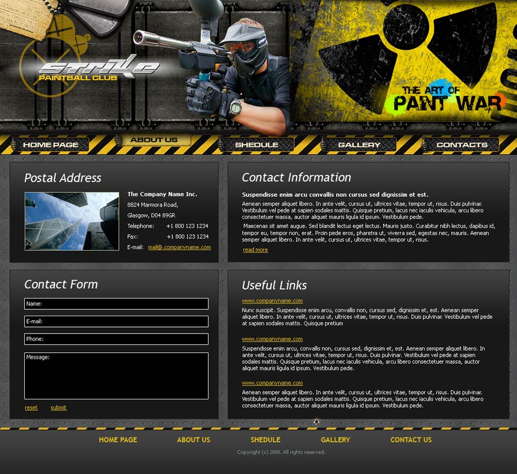The image size is (517, 474).
Task: Click into the E-mail input field
Action: (116, 321)
